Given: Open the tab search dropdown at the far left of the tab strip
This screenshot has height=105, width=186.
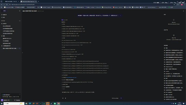Looking at the screenshot, I should click(x=1, y=1).
